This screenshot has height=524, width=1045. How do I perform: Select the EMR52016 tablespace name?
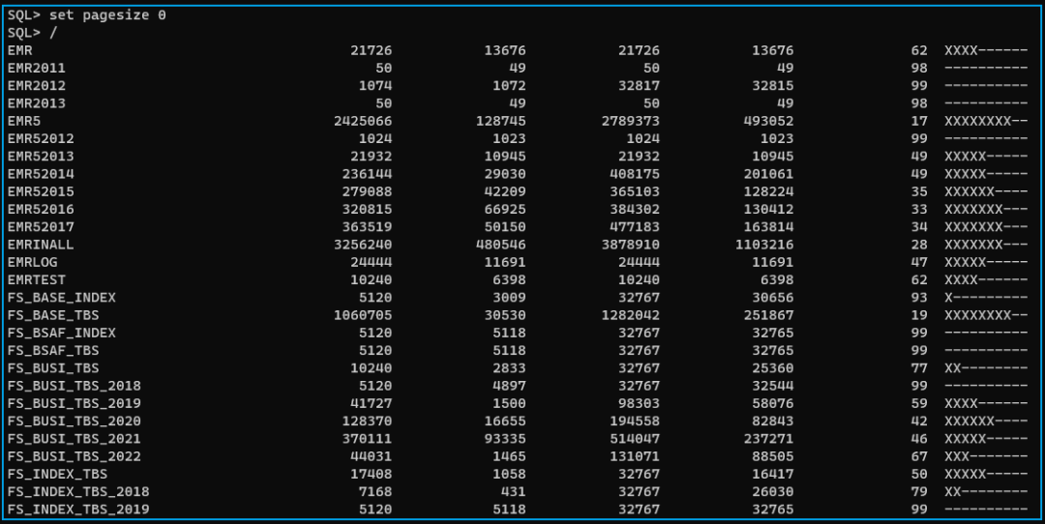click(41, 209)
